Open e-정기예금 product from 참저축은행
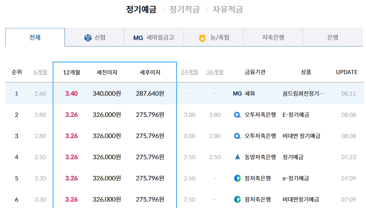 click(x=296, y=179)
